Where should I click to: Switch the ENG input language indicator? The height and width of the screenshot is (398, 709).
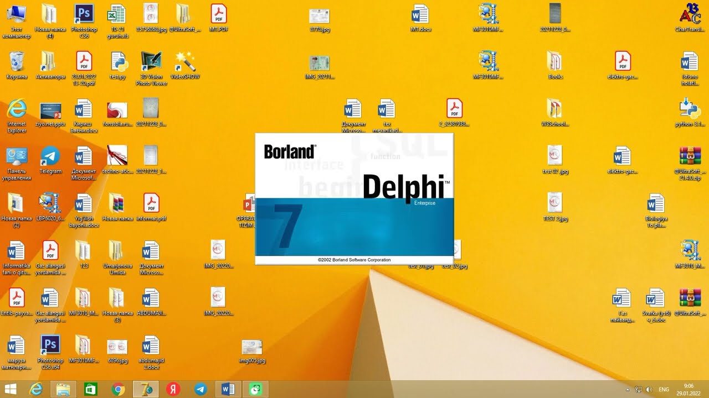pos(664,390)
